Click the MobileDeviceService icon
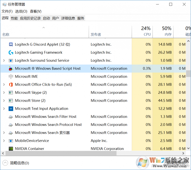The image size is (191, 170). pos(11,141)
